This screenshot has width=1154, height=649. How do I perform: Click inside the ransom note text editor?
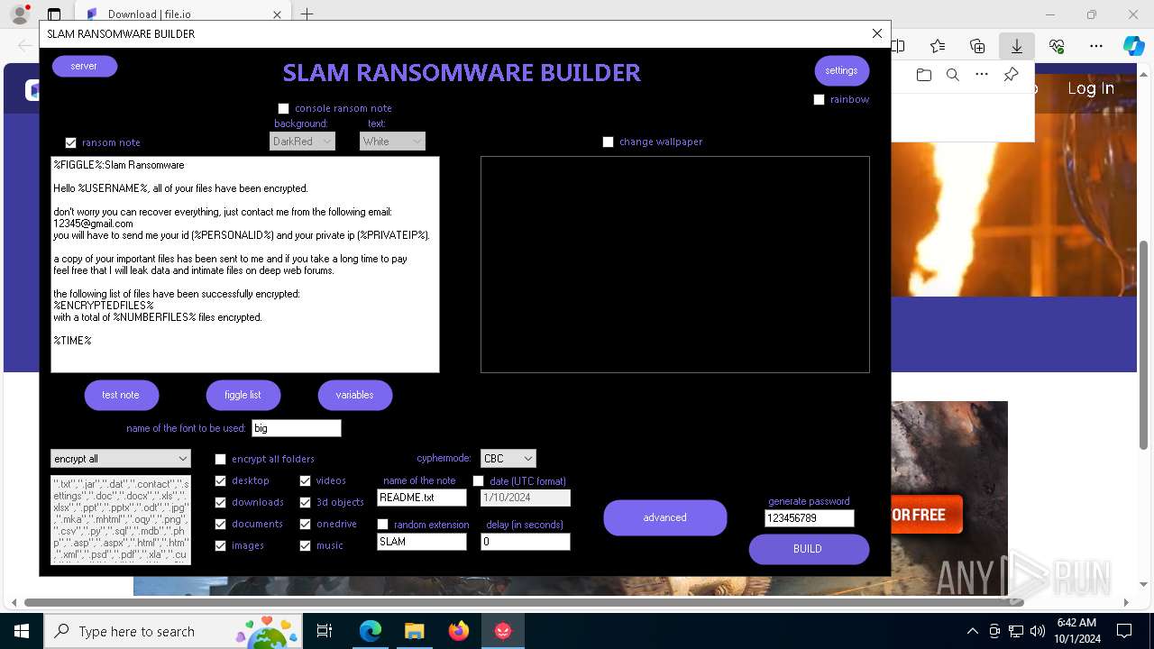[245, 264]
